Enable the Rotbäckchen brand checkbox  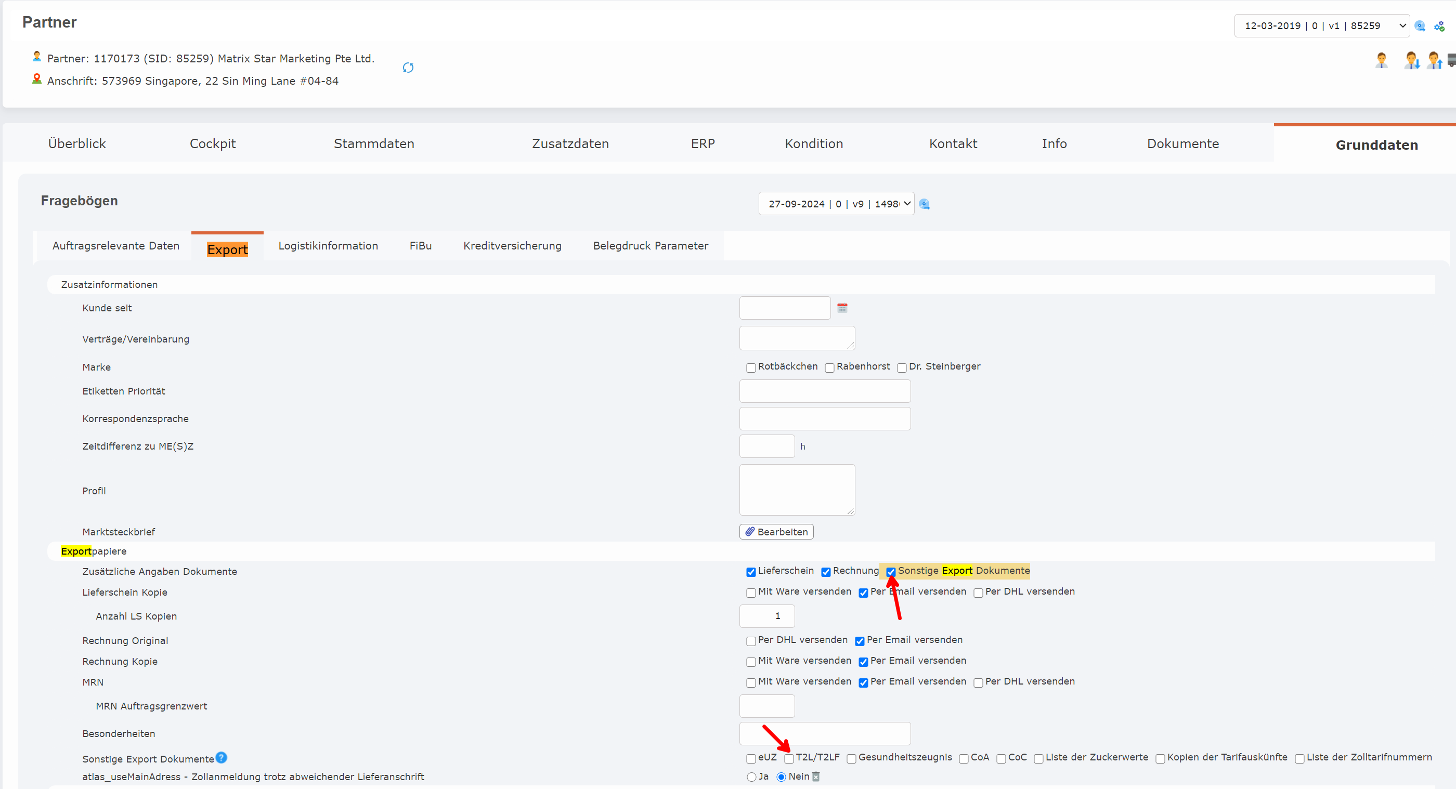click(x=750, y=367)
